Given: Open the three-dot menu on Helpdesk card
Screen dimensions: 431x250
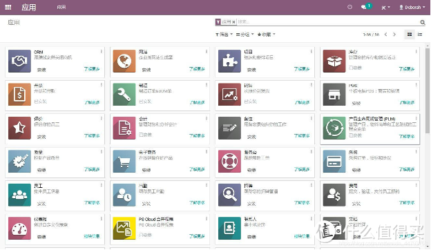Looking at the screenshot, I should (x=311, y=152).
